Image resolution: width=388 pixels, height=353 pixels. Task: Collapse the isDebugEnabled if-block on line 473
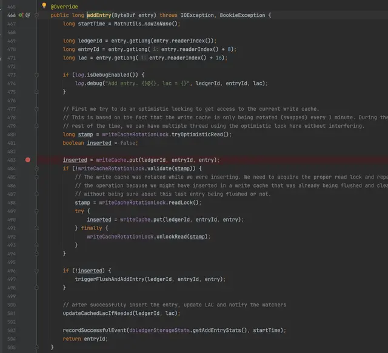pyautogui.click(x=36, y=75)
